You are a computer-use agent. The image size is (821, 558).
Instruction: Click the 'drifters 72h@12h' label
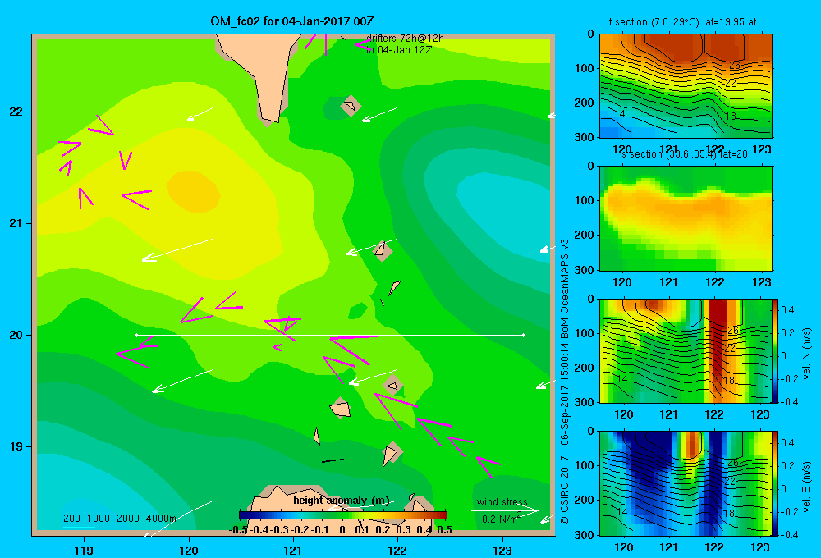tap(405, 39)
